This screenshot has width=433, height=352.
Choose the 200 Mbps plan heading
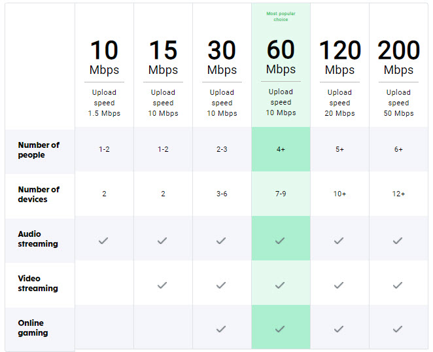(398, 56)
